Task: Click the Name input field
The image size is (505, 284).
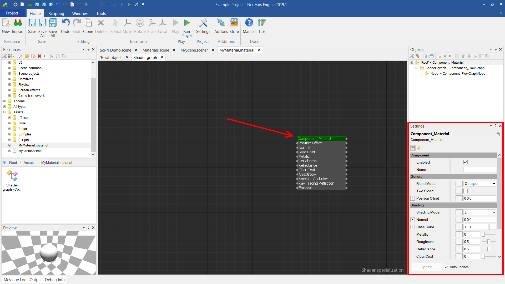Action: pos(479,170)
